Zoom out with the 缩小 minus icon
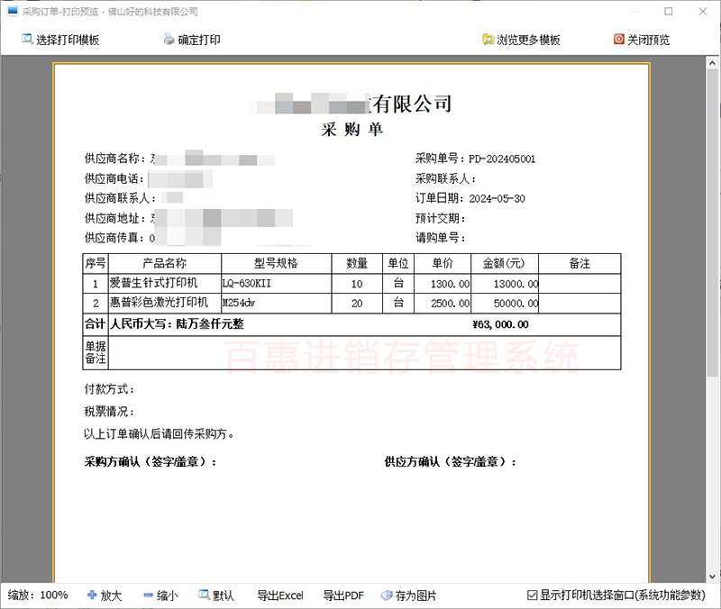Screen dimensions: 721x609 148,595
